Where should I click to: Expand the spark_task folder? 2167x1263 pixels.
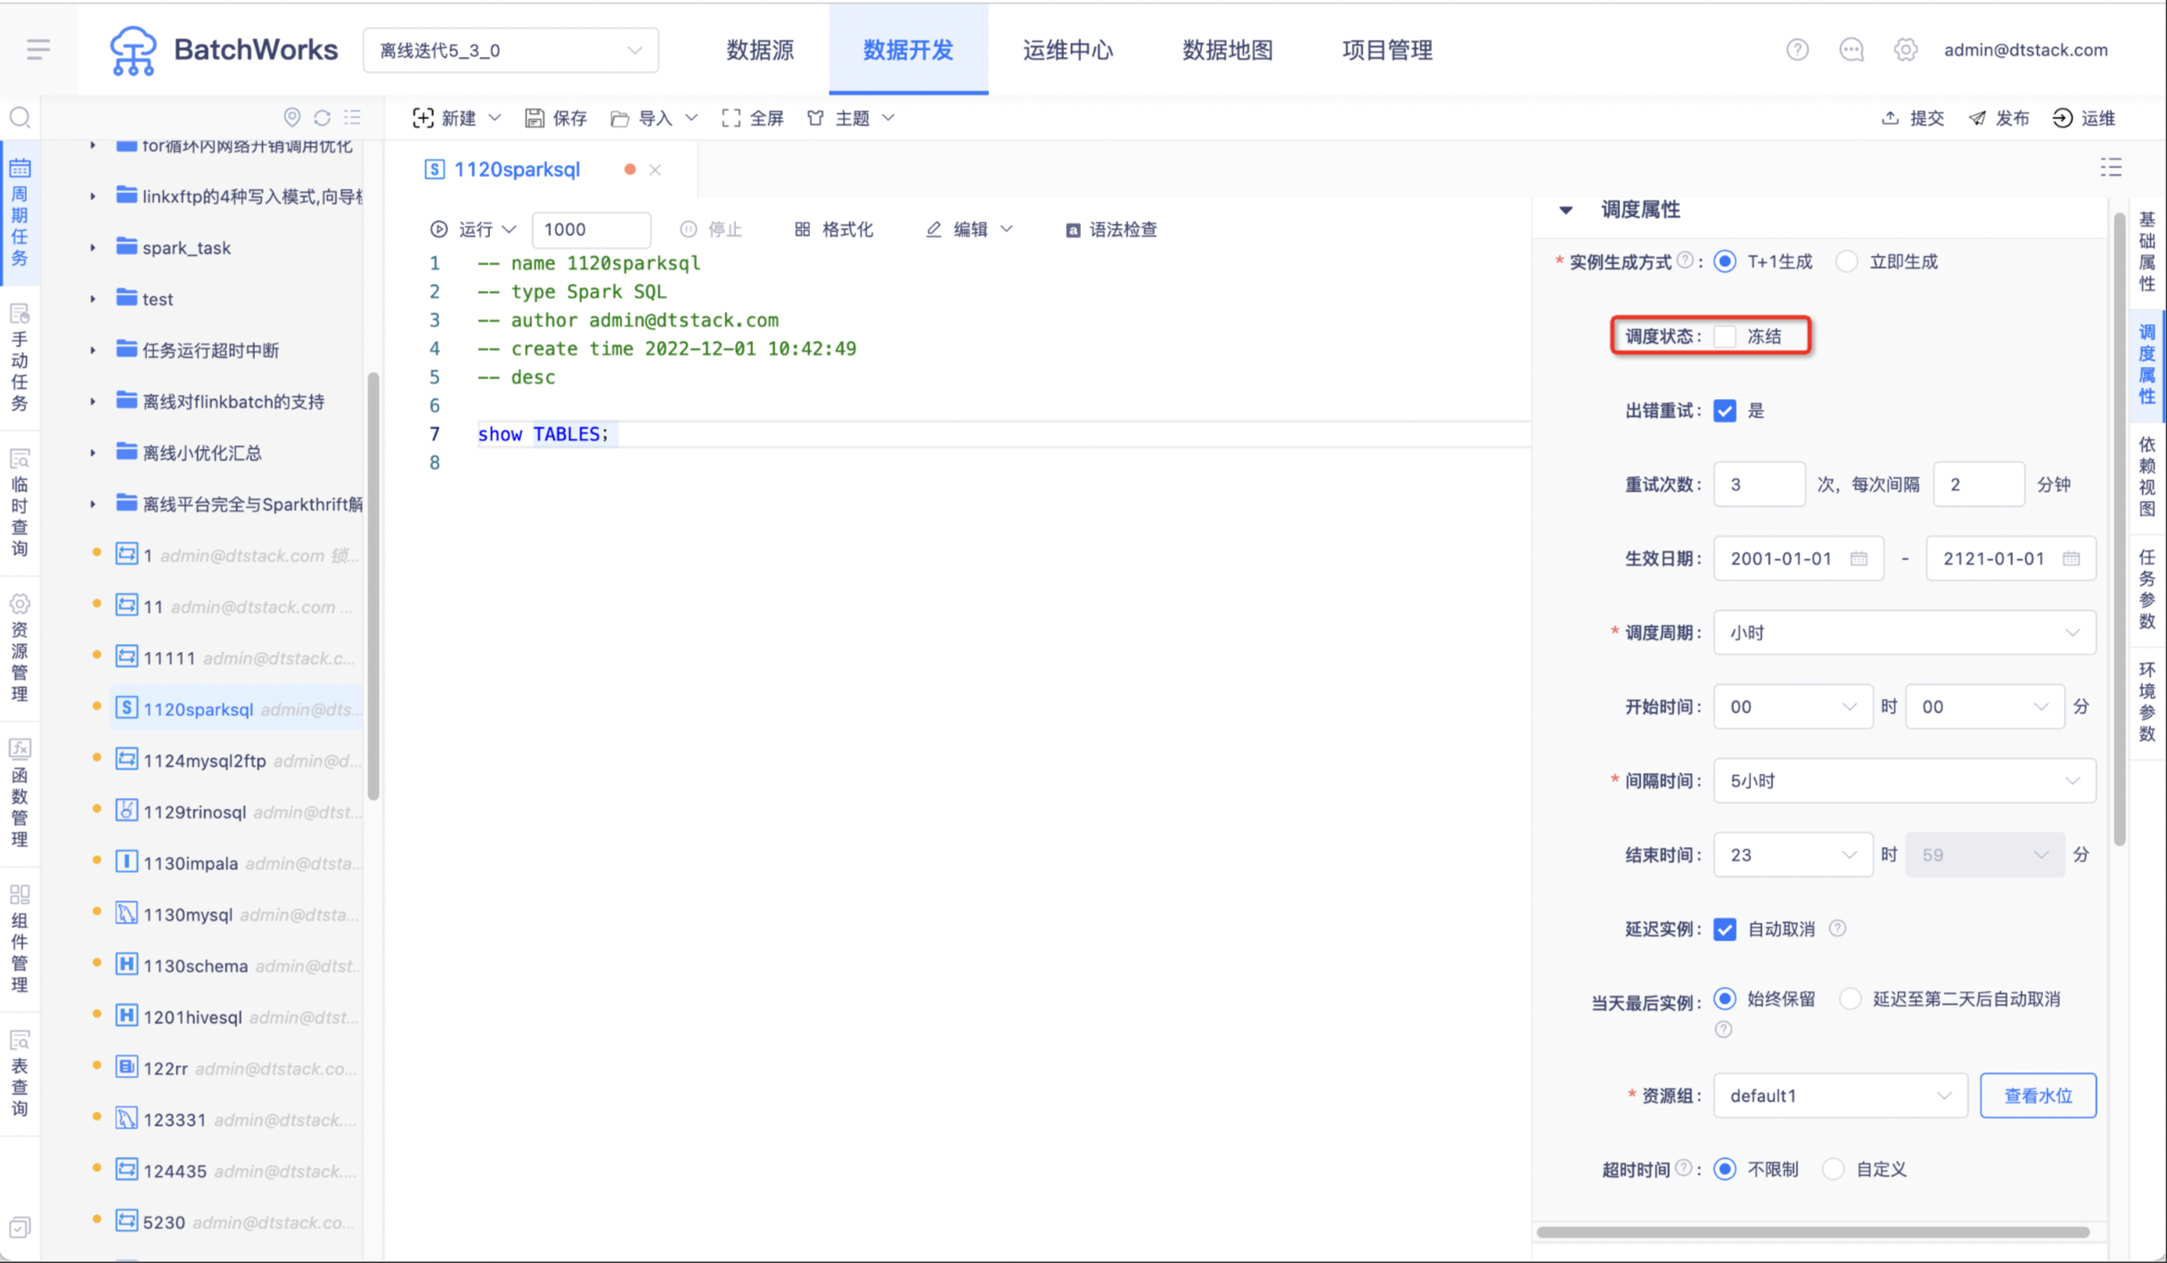[x=93, y=247]
